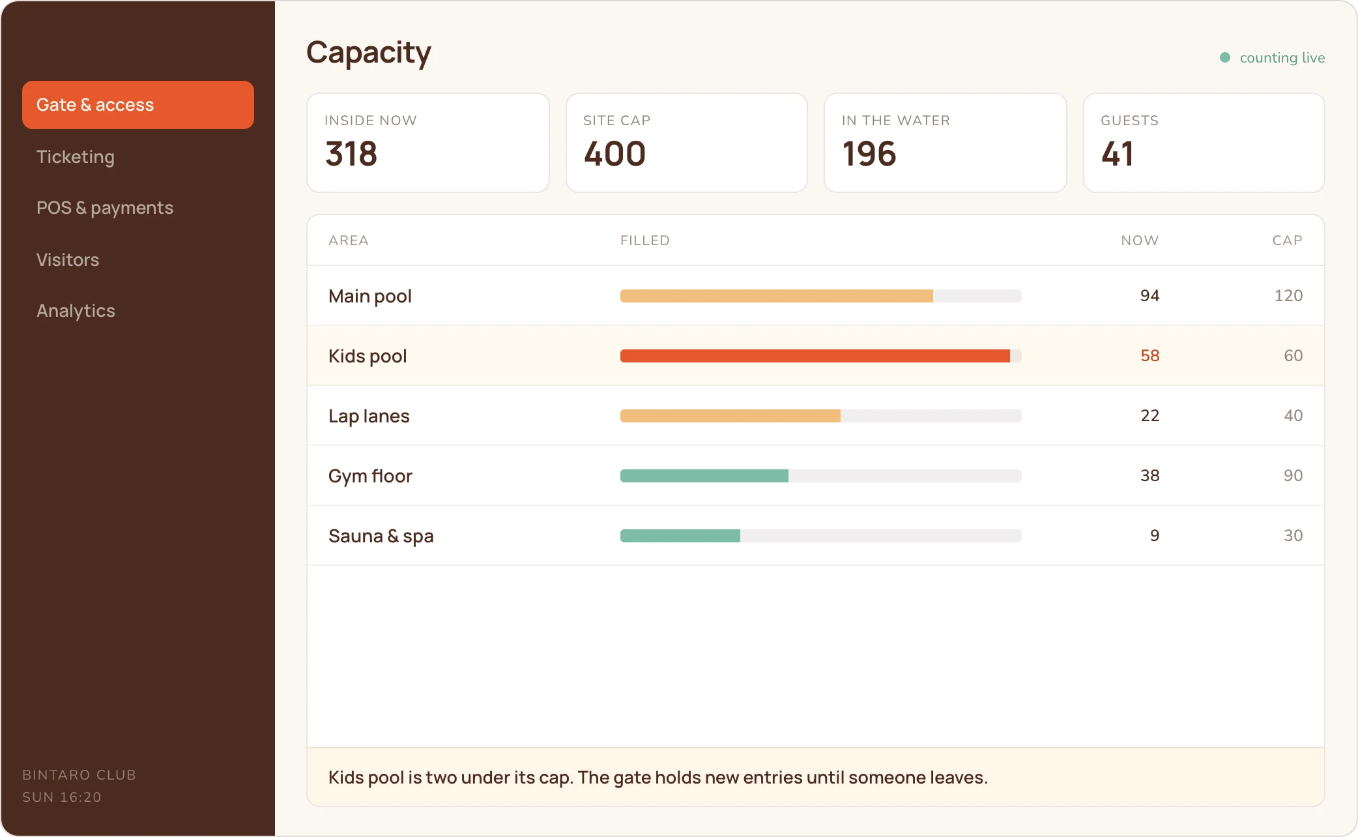1358x837 pixels.
Task: Select the Guests 41 card
Action: 1204,143
